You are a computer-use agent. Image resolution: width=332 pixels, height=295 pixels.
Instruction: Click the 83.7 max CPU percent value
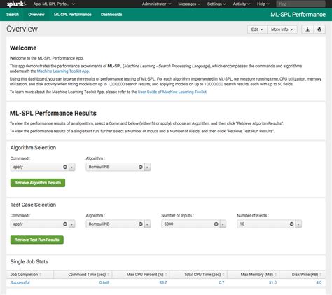[x=163, y=282]
